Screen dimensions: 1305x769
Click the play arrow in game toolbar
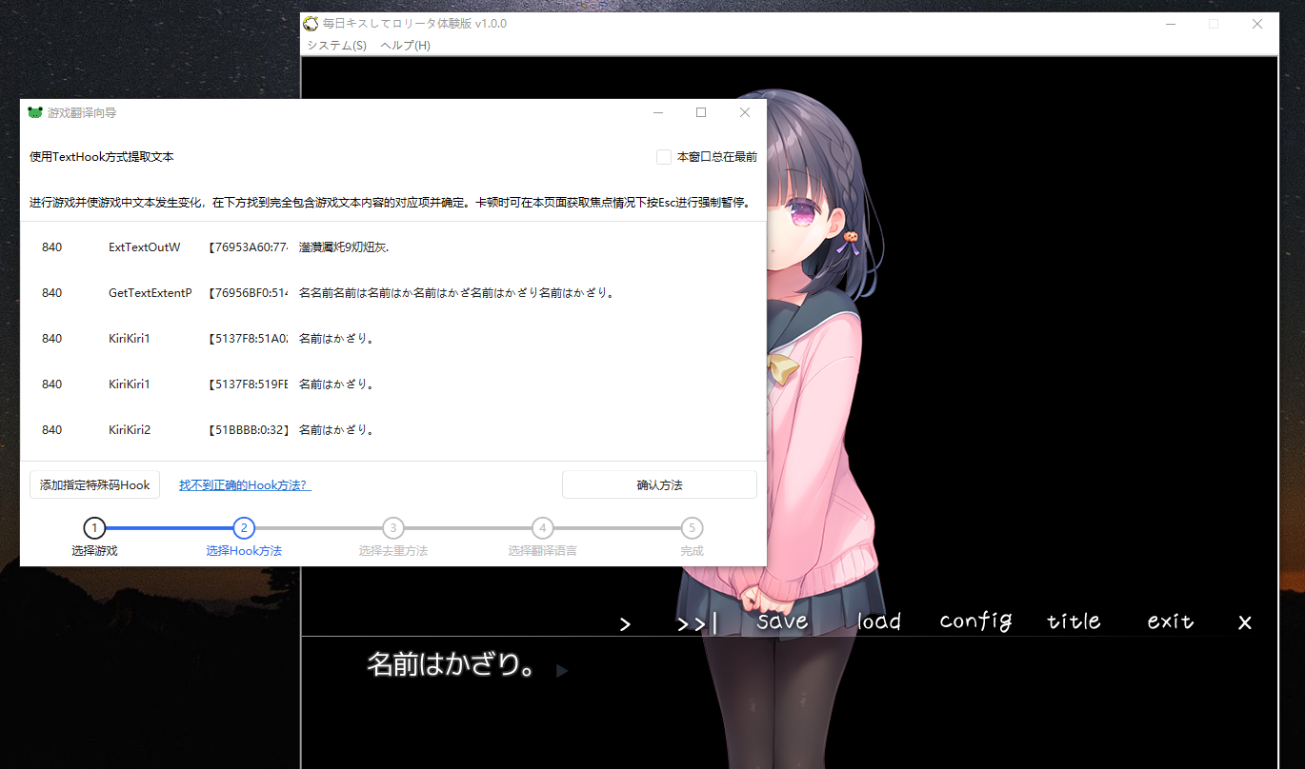click(x=625, y=624)
